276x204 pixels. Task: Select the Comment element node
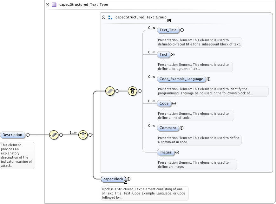tap(168, 128)
